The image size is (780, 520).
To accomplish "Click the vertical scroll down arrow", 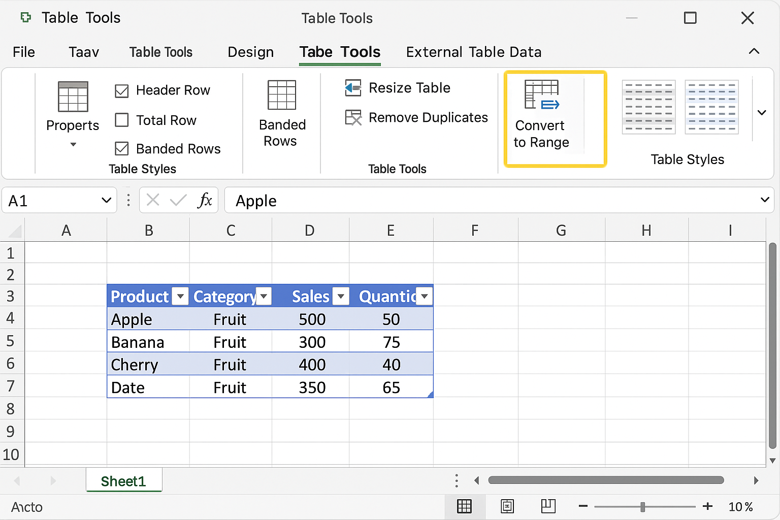I will tap(772, 461).
